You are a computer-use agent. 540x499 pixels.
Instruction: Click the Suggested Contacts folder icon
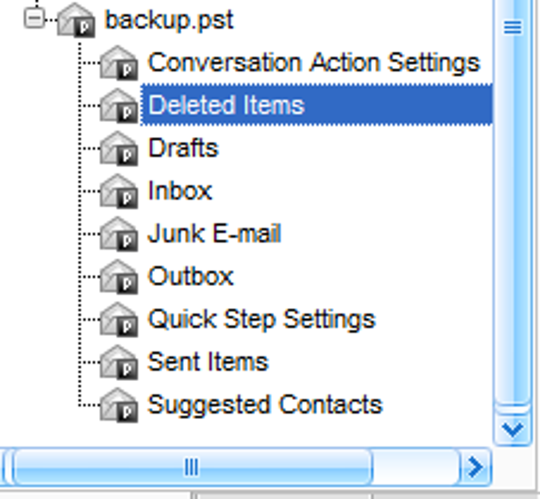pos(119,405)
